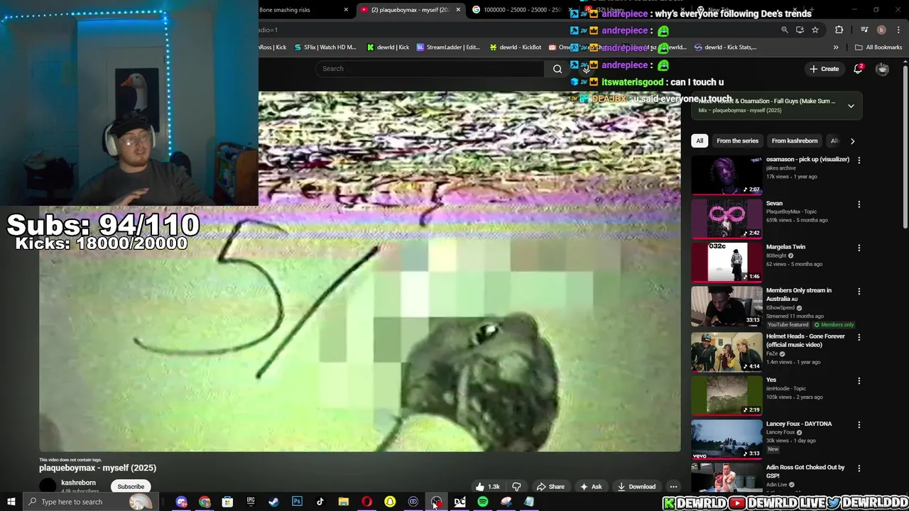This screenshot has height=511, width=909.
Task: Open YouTube account avatar menu
Action: (x=882, y=69)
